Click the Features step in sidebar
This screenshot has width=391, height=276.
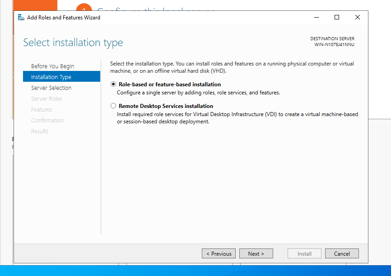click(42, 110)
